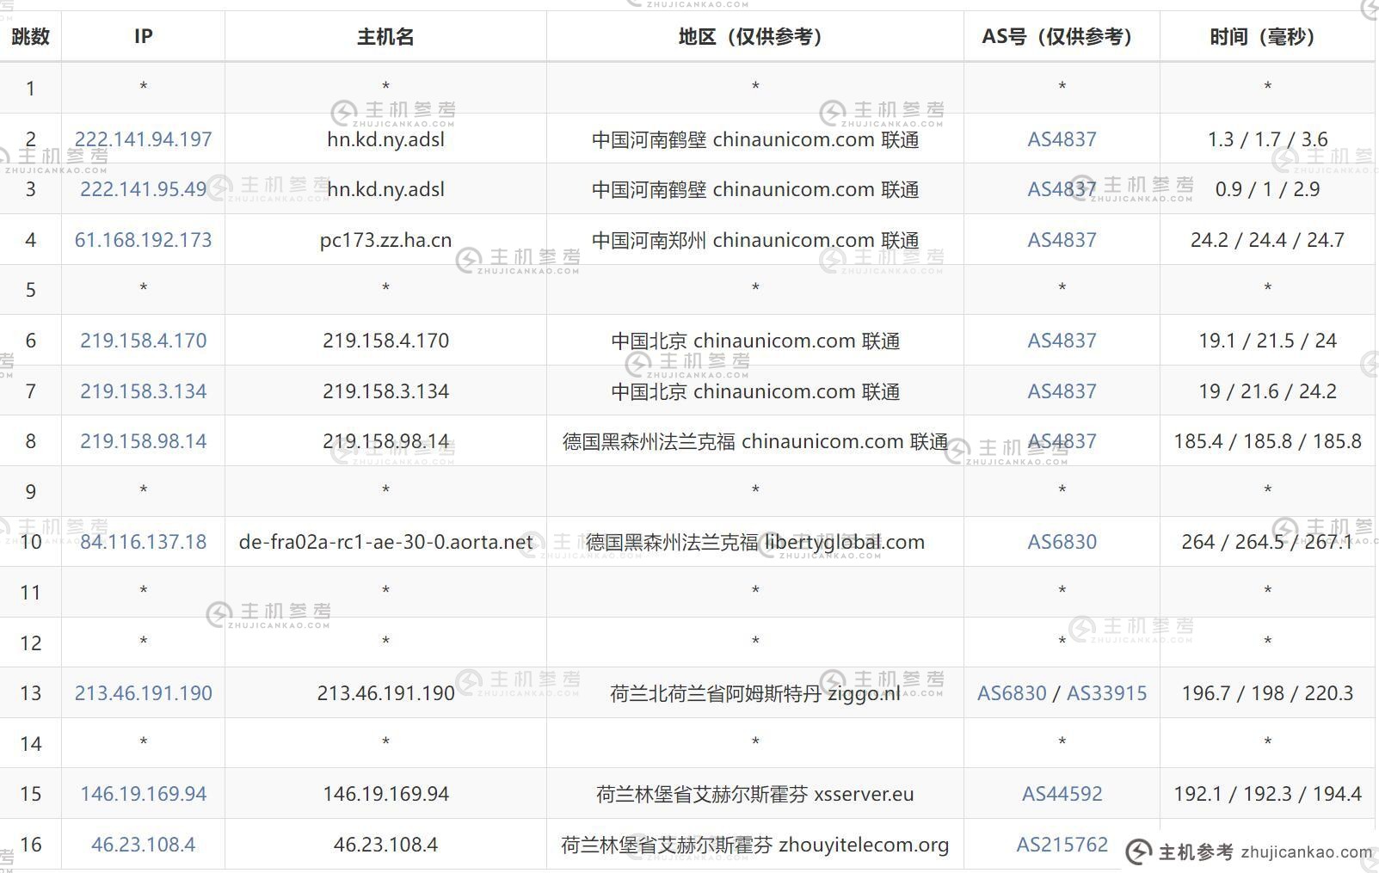Open IP link 219.158.3.134

pyautogui.click(x=143, y=391)
